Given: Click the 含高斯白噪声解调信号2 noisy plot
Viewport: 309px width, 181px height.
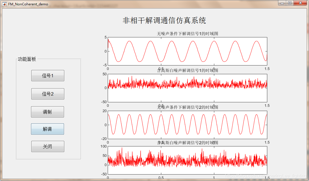Looking at the screenshot, I should click(x=187, y=160).
